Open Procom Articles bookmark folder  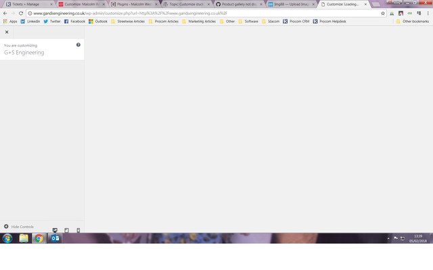coord(164,21)
